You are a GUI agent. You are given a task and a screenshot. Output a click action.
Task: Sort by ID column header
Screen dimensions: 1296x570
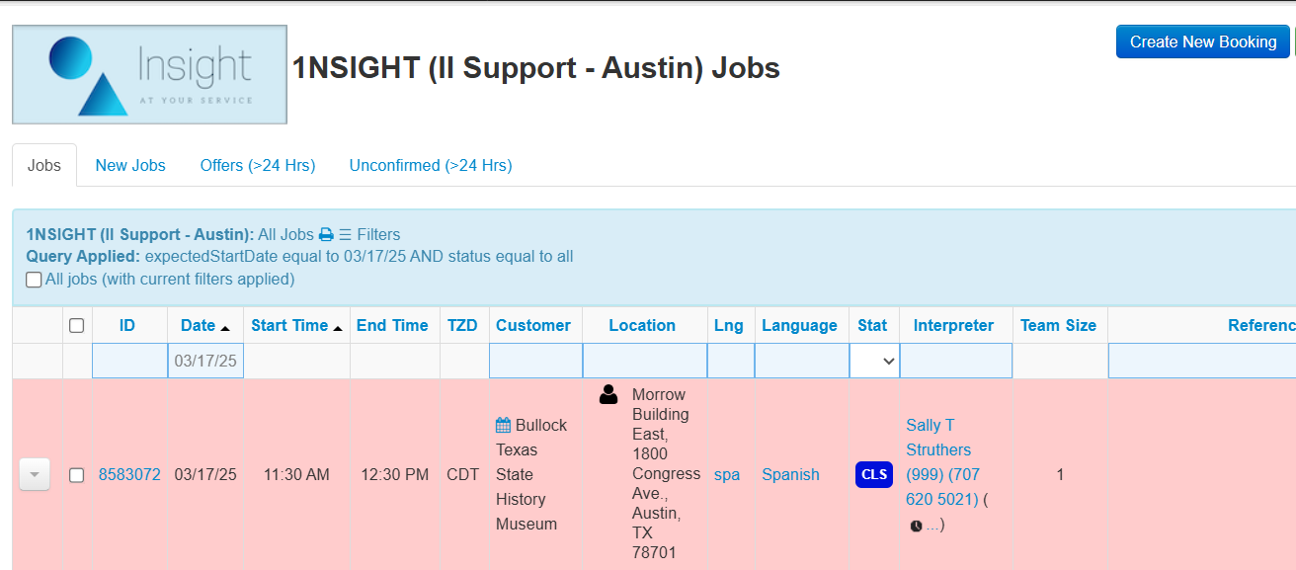127,326
